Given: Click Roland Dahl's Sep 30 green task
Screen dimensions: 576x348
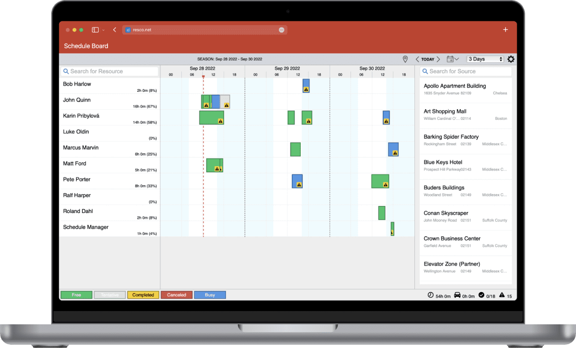Looking at the screenshot, I should coord(382,213).
